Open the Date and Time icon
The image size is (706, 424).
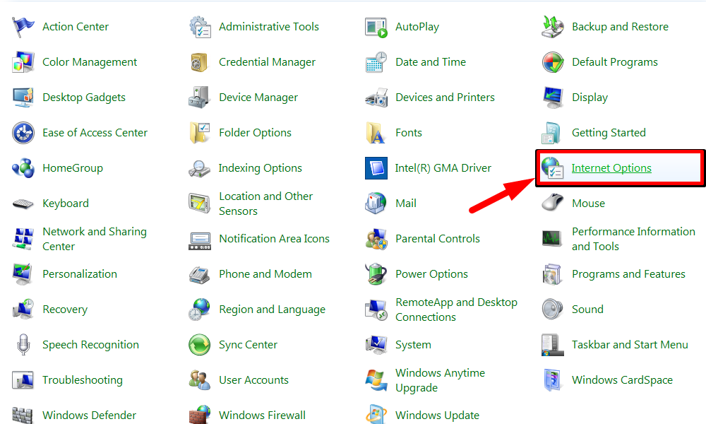[376, 62]
